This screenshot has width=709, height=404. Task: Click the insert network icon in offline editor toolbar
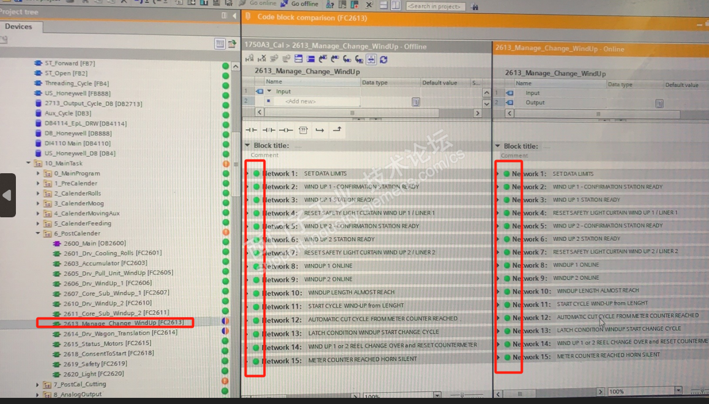(x=250, y=59)
